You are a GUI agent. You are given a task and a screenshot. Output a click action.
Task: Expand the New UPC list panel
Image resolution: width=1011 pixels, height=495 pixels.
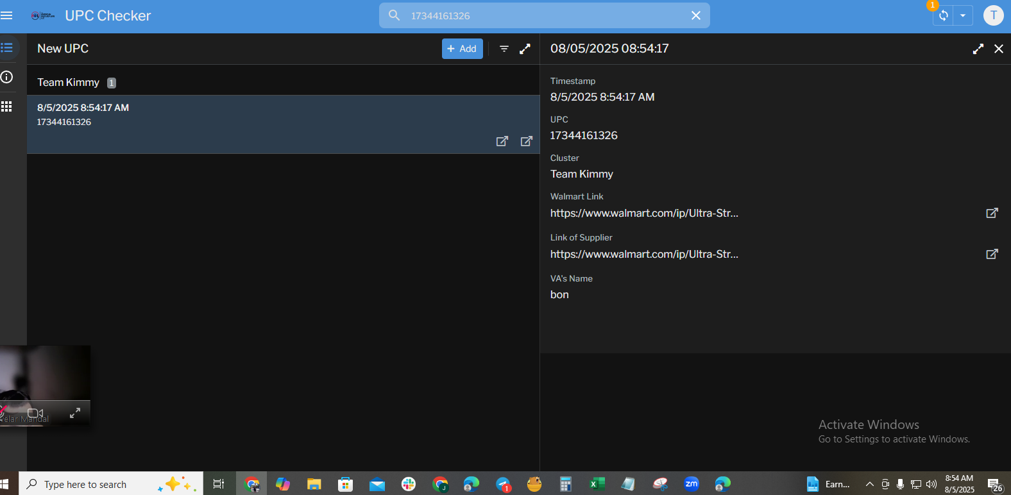click(x=525, y=49)
